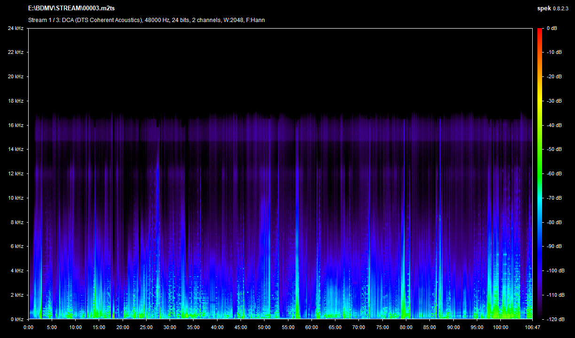Select the 25:00 time axis marker
Screen dimensions: 575x338
[x=146, y=327]
